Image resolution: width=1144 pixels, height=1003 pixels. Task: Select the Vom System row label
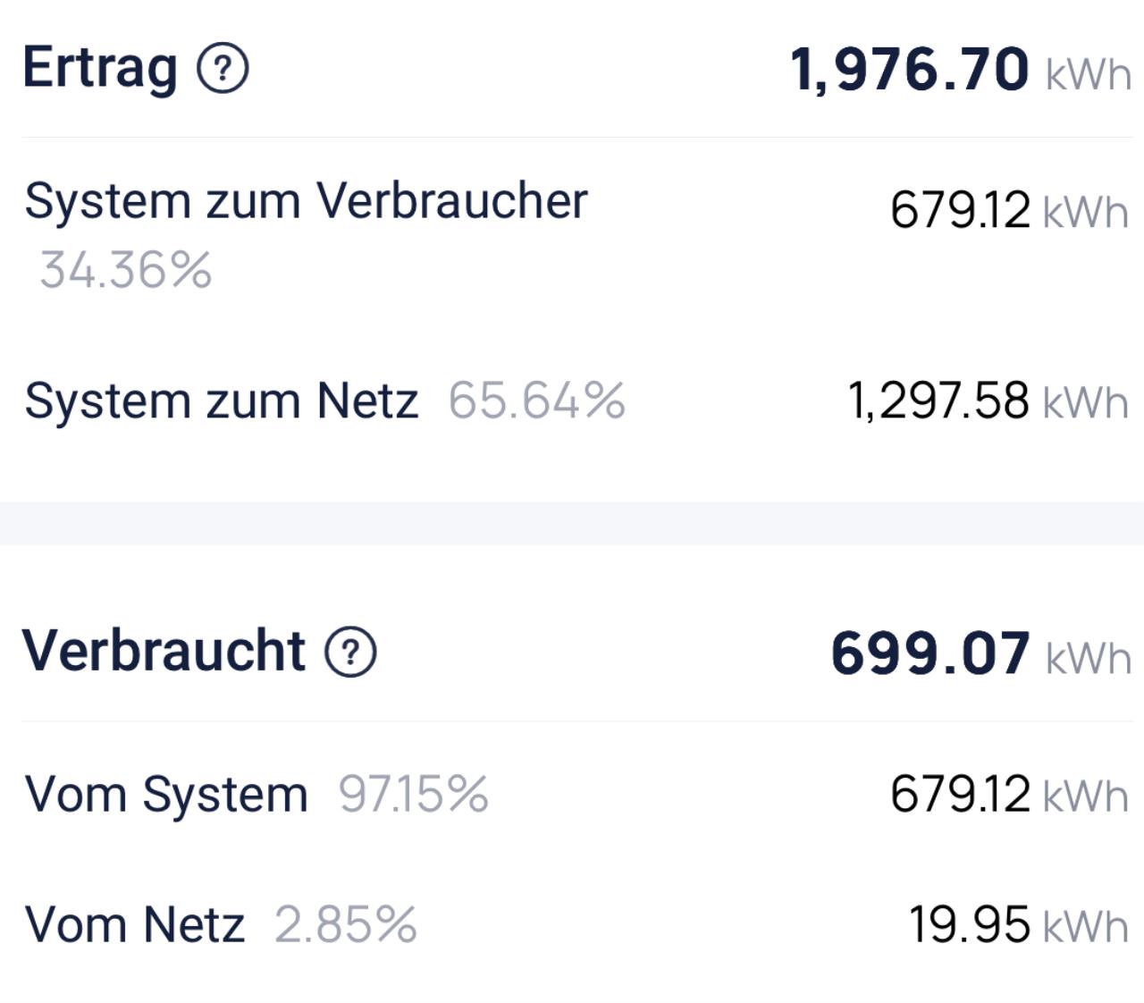tap(166, 795)
